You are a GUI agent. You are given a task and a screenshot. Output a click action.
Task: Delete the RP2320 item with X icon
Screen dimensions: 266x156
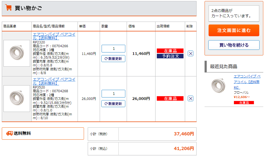click(190, 53)
